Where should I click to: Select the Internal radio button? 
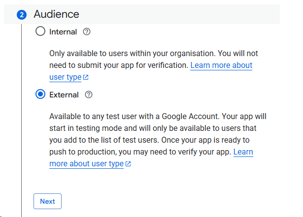click(40, 32)
